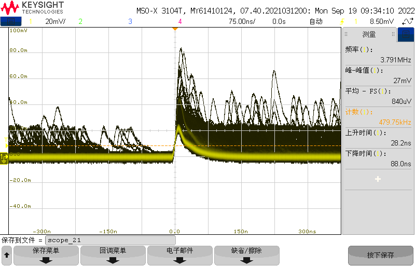Select the 测量 sidebar tab header
This screenshot has height=266, width=415.
tap(369, 35)
